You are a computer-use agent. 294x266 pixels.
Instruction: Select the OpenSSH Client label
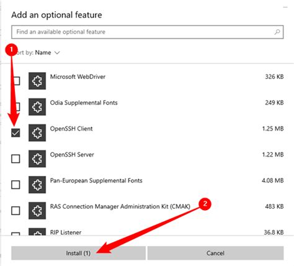[71, 129]
